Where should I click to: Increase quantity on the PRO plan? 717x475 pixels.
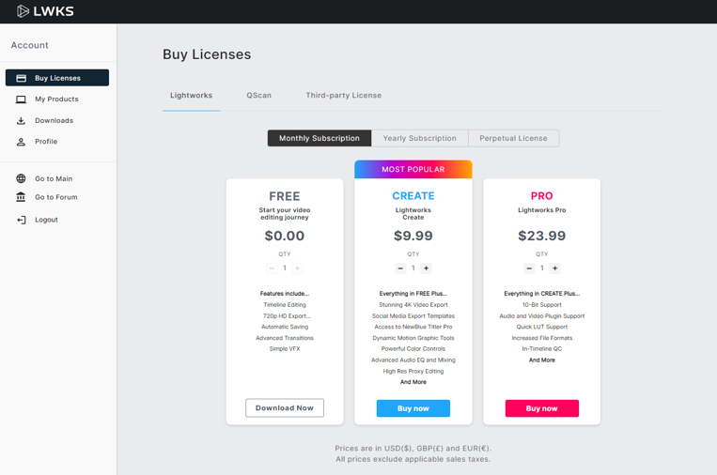tap(554, 268)
